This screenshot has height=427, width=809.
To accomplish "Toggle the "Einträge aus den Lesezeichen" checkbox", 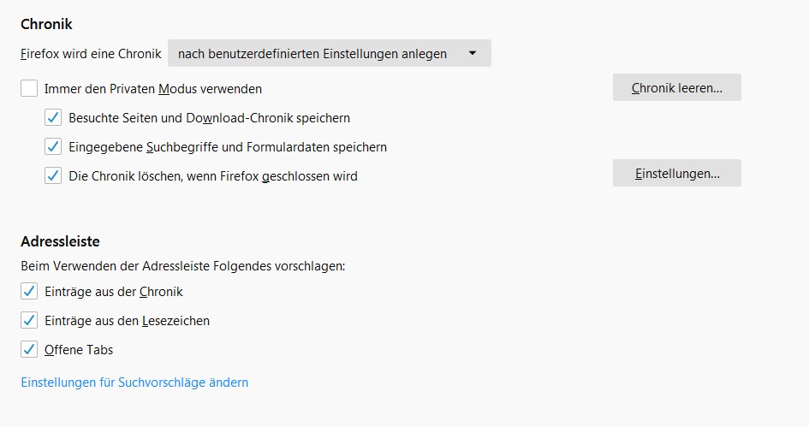I will pos(29,320).
